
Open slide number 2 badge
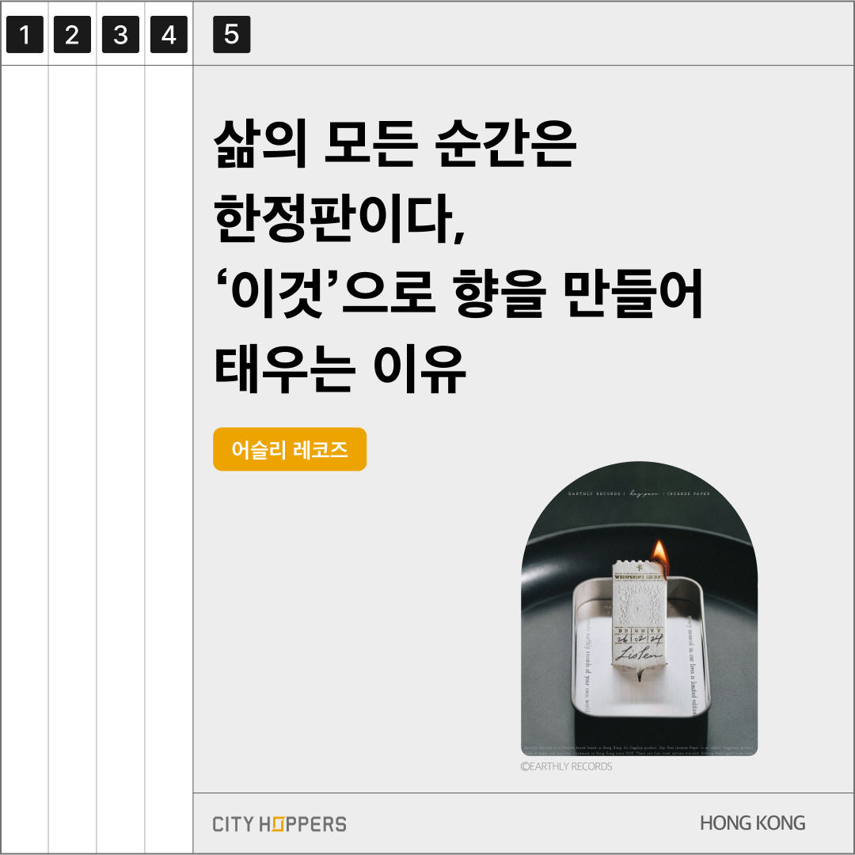pyautogui.click(x=72, y=35)
